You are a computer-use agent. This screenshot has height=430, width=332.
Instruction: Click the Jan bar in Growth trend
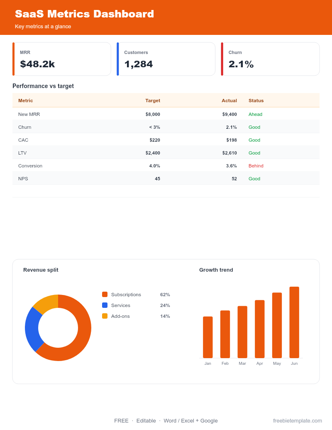click(x=207, y=337)
